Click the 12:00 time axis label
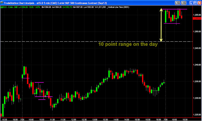This screenshot has width=202, height=121. point(74,120)
